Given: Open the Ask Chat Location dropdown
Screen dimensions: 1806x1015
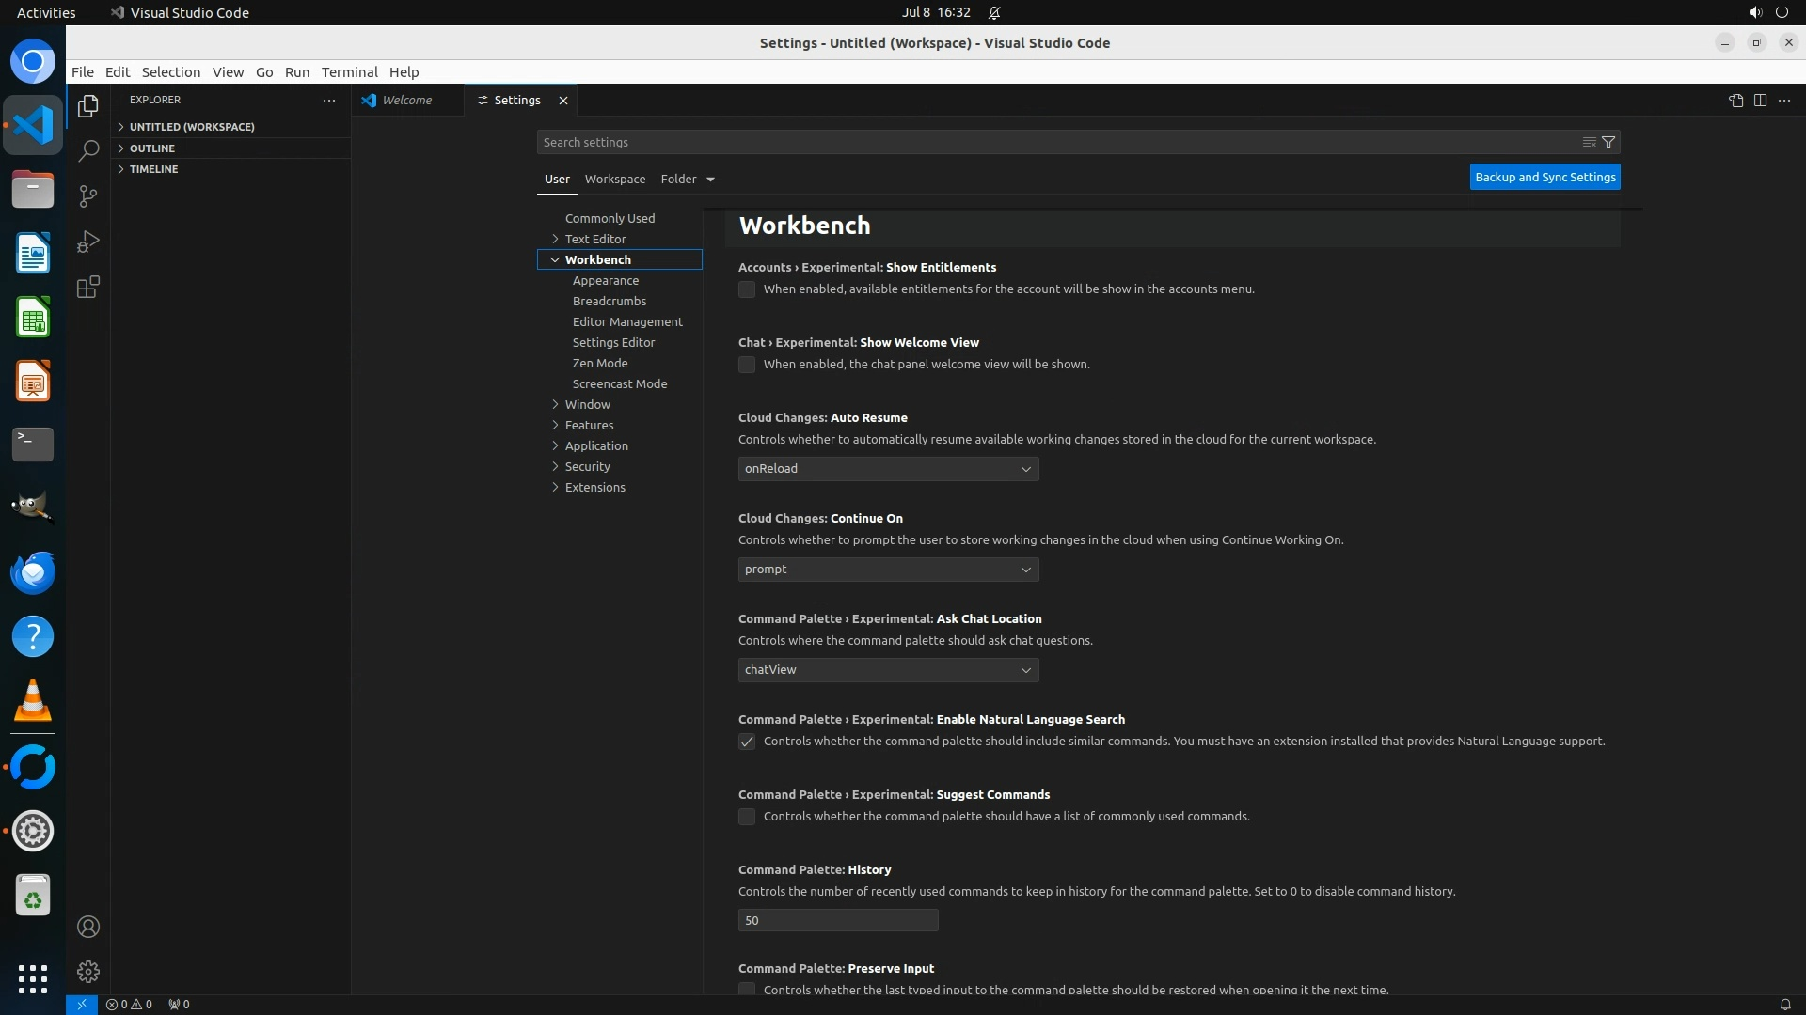Looking at the screenshot, I should click(x=888, y=670).
